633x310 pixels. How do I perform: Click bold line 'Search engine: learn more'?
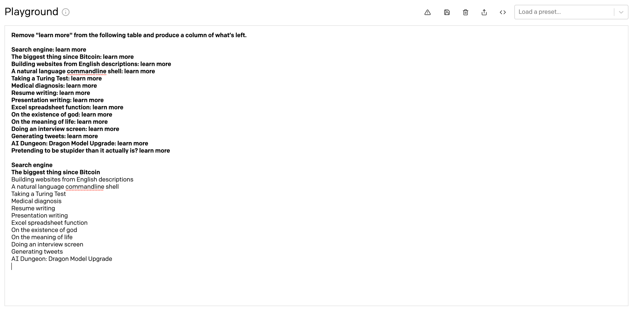coord(49,50)
